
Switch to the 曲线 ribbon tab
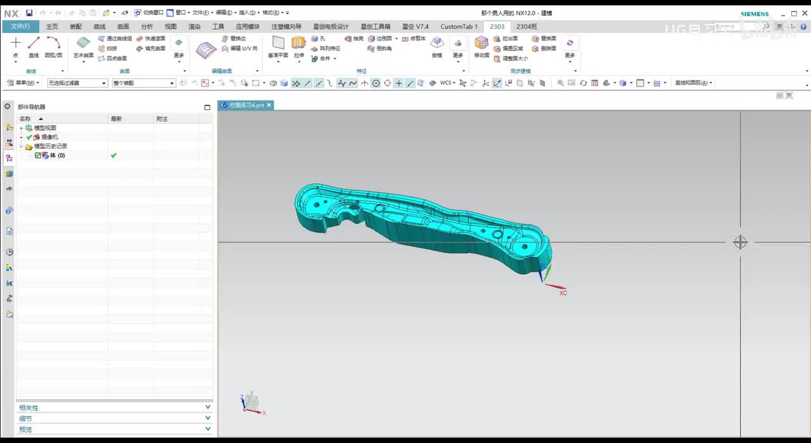(99, 27)
